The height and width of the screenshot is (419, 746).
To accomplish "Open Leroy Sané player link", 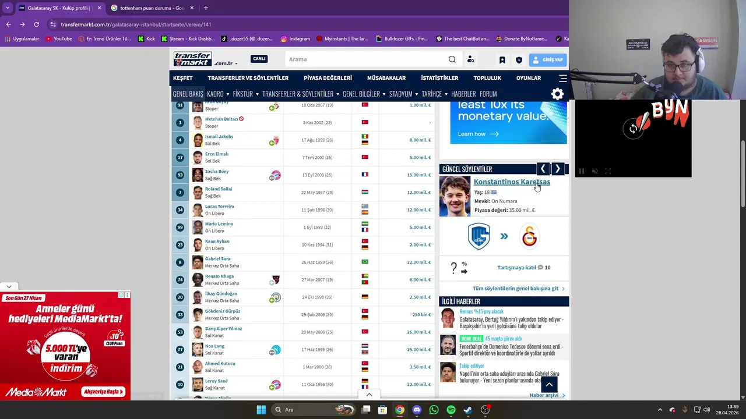I will coord(216,381).
